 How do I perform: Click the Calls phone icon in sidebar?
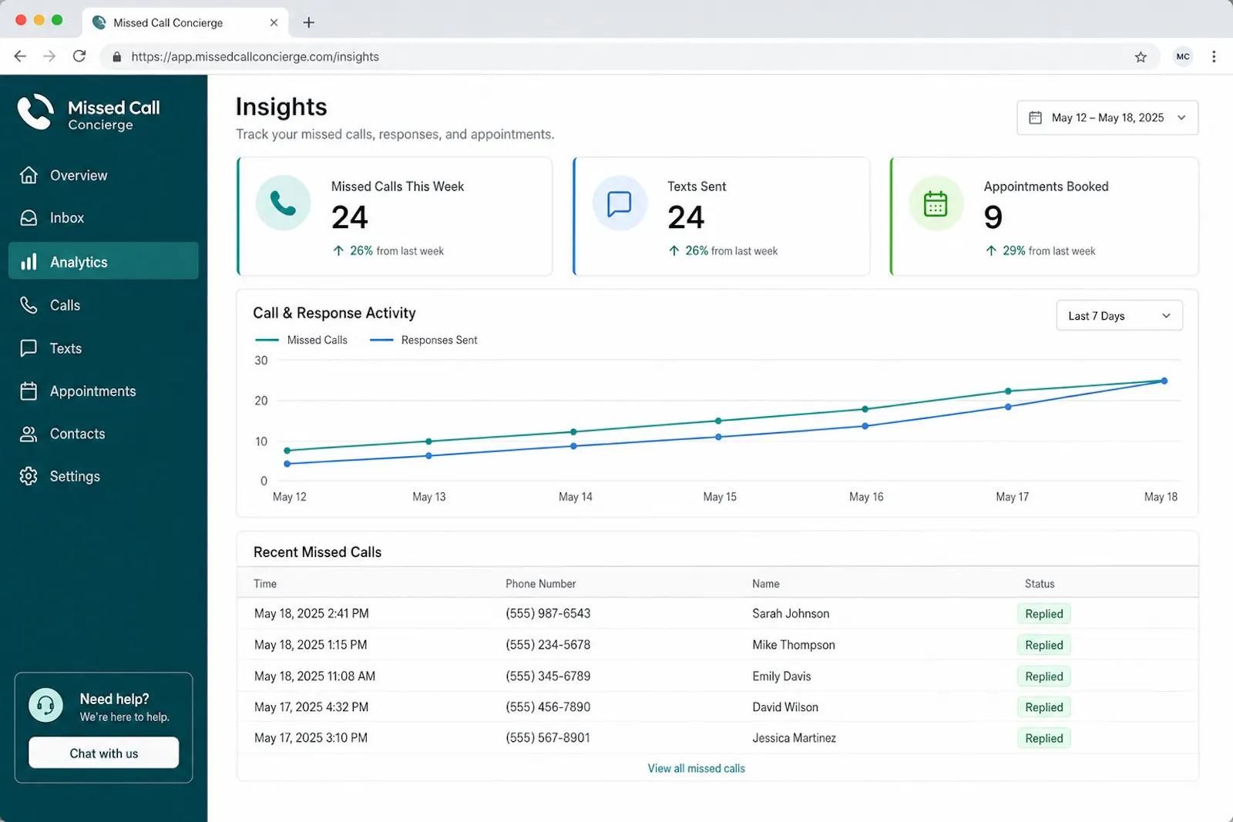(29, 305)
